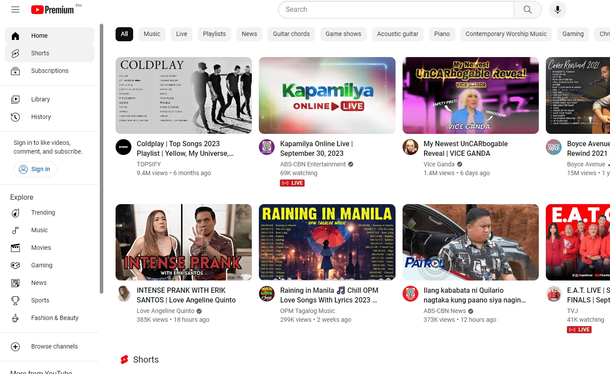Screen dimensions: 610x374
Task: Open the INTENSE PRANK video thumbnail
Action: (184, 242)
